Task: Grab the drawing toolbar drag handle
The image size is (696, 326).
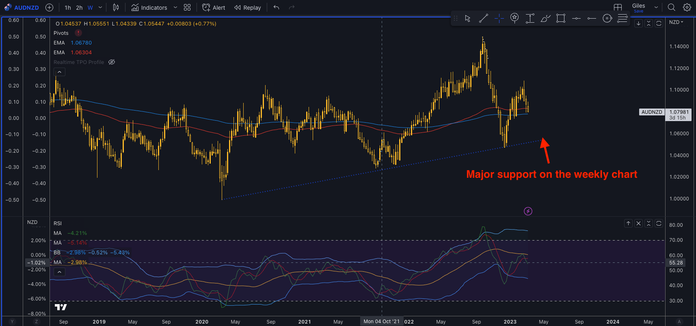Action: [456, 18]
